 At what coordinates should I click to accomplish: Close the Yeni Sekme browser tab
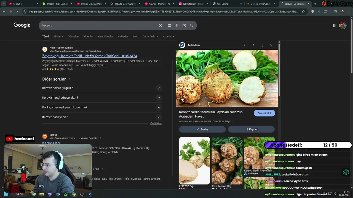click(241, 4)
